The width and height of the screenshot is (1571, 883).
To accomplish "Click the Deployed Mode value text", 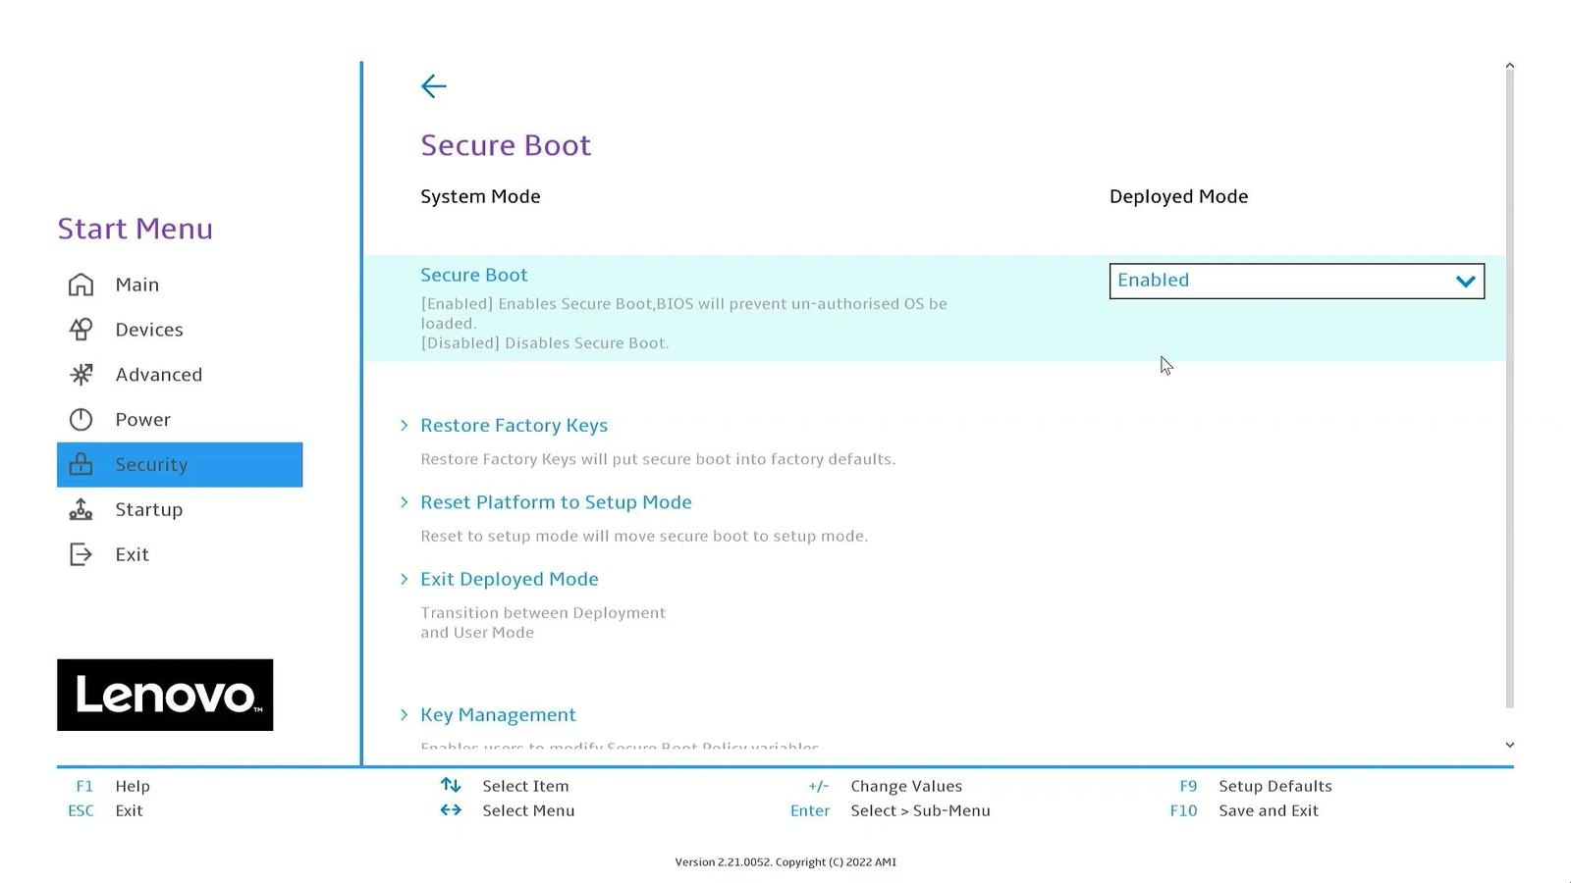I will [x=1178, y=197].
